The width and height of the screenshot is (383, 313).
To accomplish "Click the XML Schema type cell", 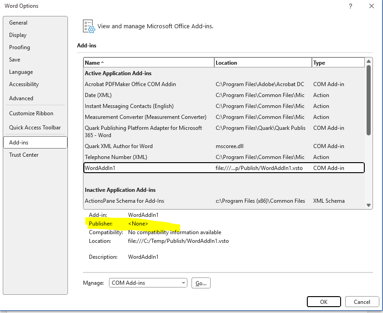I will [329, 201].
